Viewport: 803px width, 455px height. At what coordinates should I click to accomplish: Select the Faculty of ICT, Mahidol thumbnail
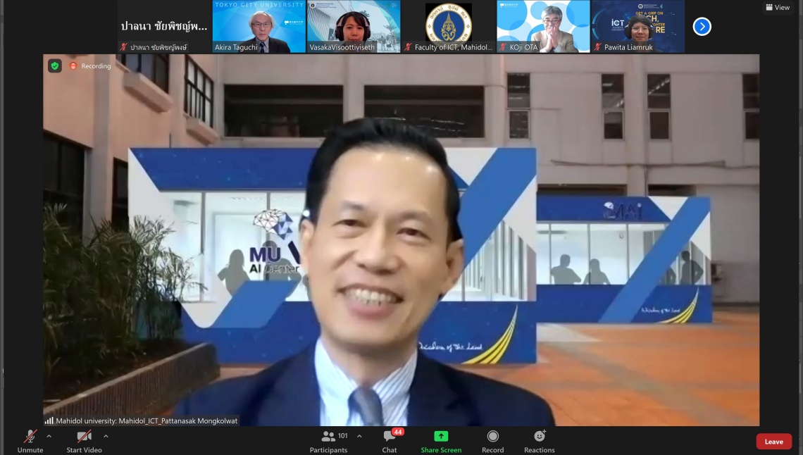pyautogui.click(x=448, y=26)
